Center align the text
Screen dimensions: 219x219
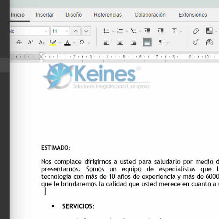[120, 42]
